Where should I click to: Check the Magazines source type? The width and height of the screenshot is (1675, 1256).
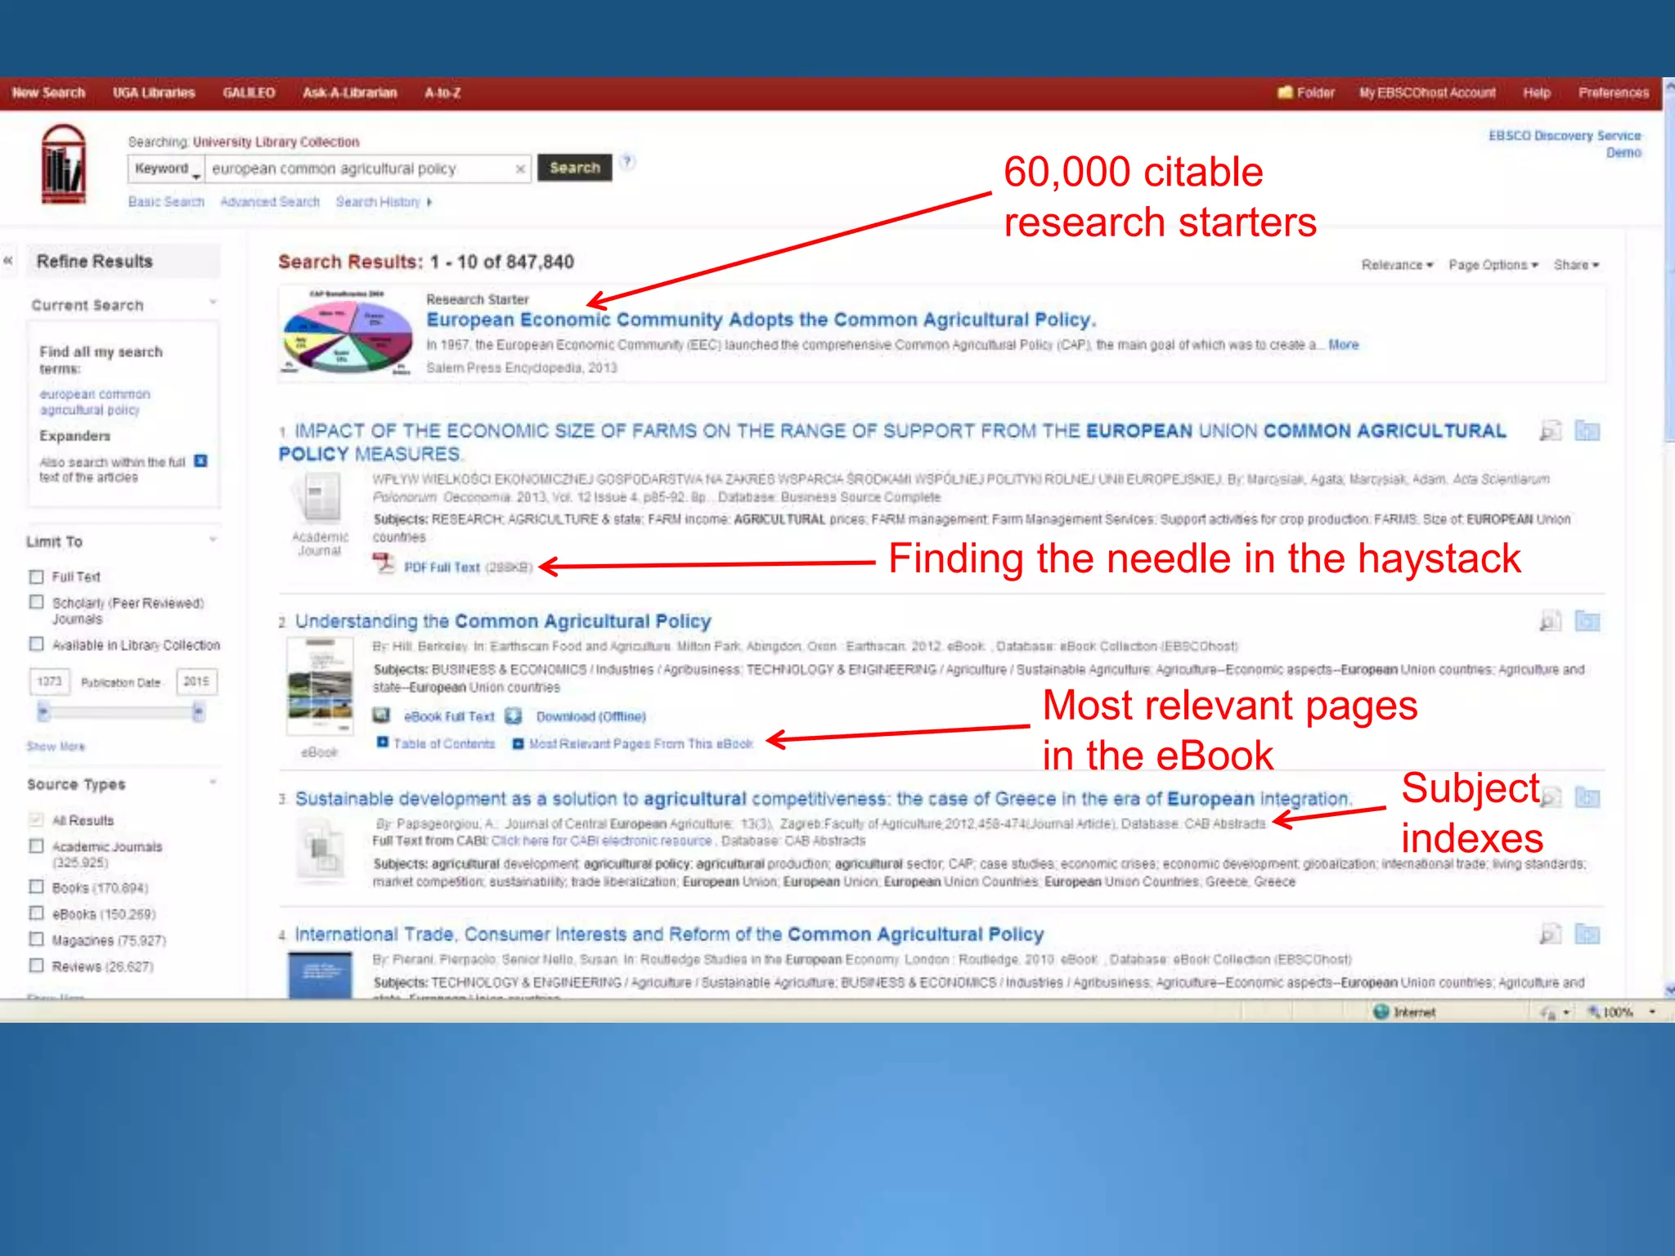tap(36, 939)
